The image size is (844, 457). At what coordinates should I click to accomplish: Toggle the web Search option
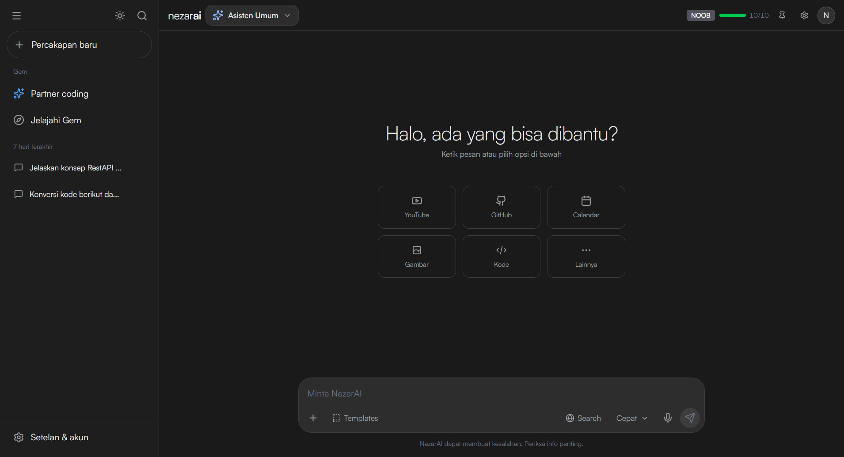[583, 418]
